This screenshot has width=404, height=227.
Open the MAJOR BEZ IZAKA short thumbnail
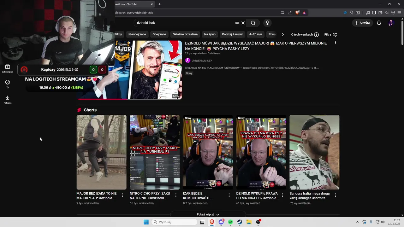pos(101,152)
